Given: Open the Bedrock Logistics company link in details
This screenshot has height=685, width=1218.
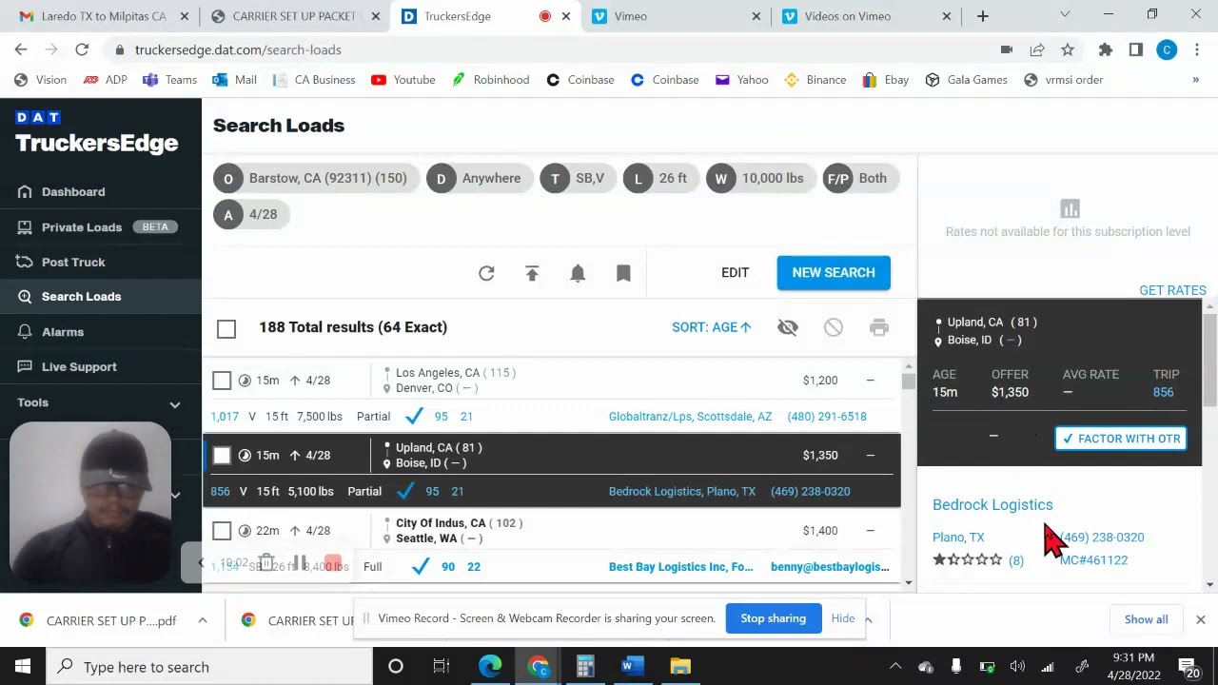Looking at the screenshot, I should 992,505.
